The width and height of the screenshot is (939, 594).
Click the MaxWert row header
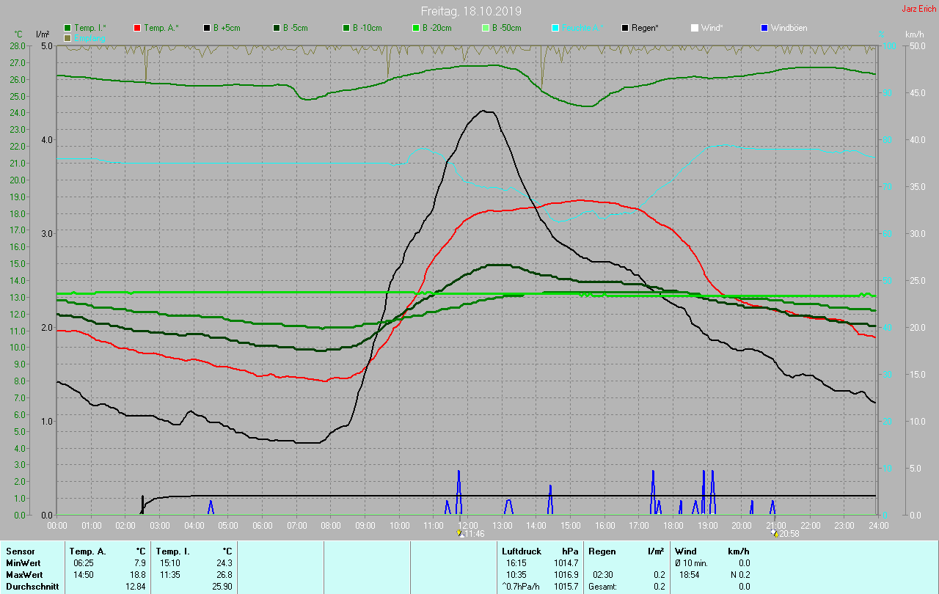pyautogui.click(x=25, y=575)
